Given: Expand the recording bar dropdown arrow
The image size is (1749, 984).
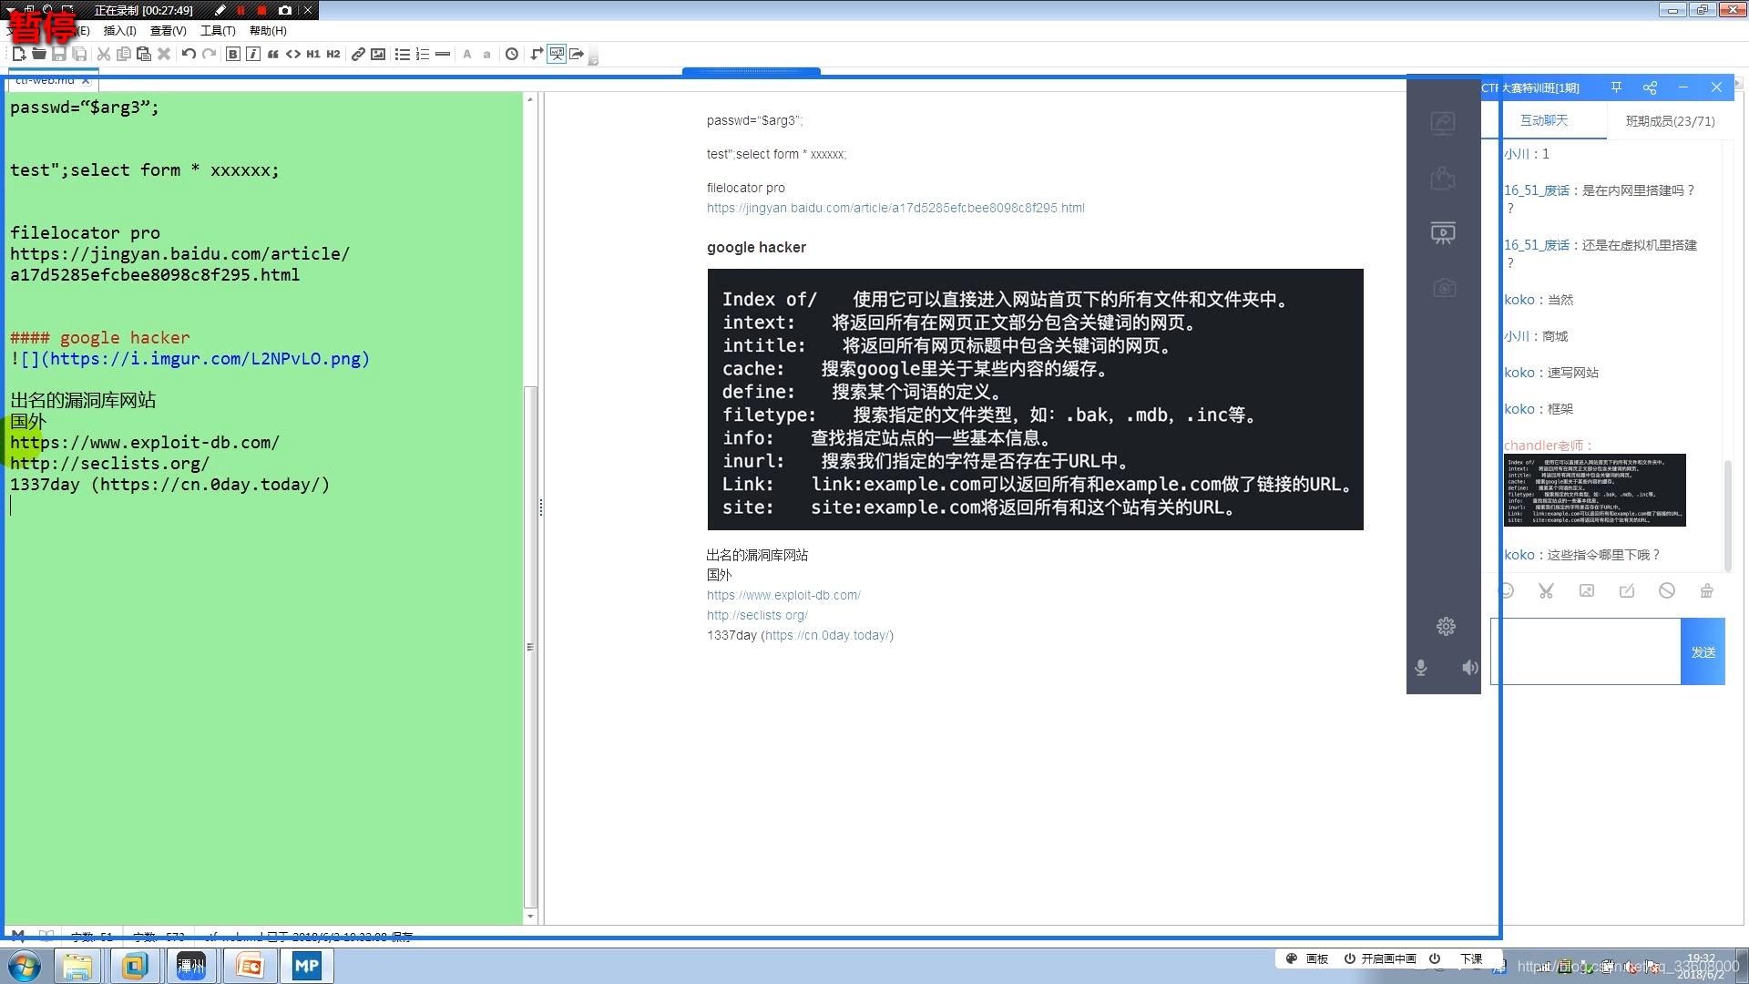Looking at the screenshot, I should tap(11, 10).
